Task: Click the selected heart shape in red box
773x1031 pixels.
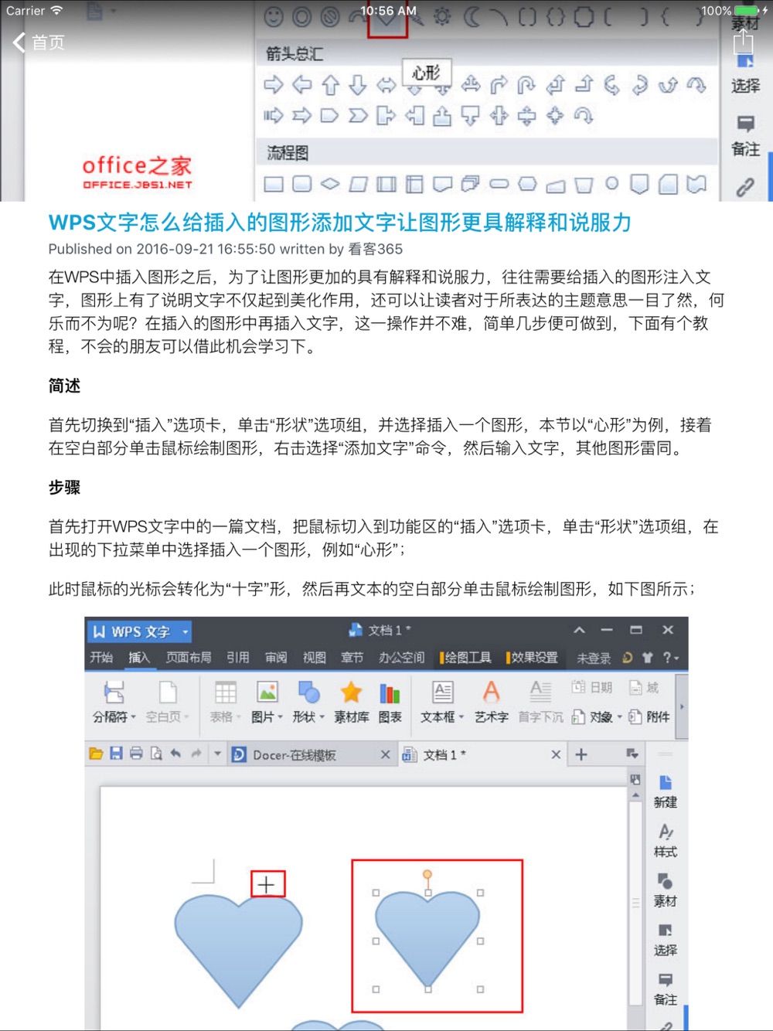Action: coord(427,939)
